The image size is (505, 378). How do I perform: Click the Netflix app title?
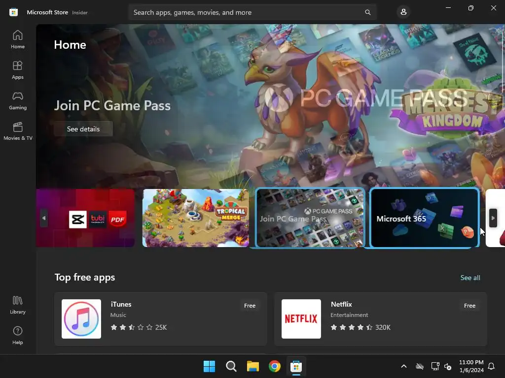point(341,304)
